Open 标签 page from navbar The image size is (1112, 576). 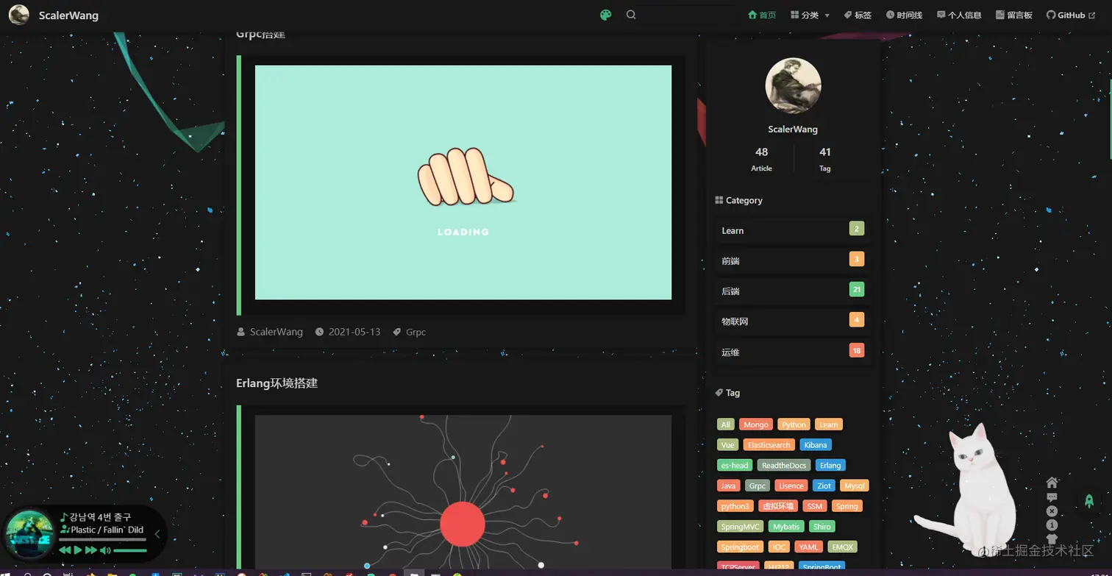[x=858, y=15]
